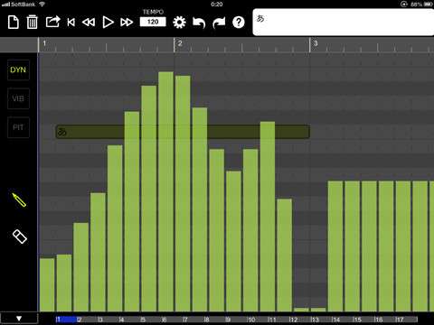Screen dimensions: 434x325
Task: Tap the 0:20 clock in status bar
Action: point(217,5)
